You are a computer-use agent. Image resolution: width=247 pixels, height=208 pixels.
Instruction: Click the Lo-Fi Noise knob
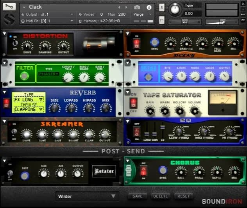pyautogui.click(x=195, y=76)
